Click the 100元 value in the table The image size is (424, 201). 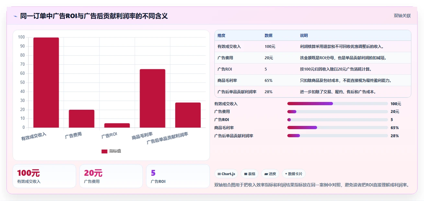[270, 46]
